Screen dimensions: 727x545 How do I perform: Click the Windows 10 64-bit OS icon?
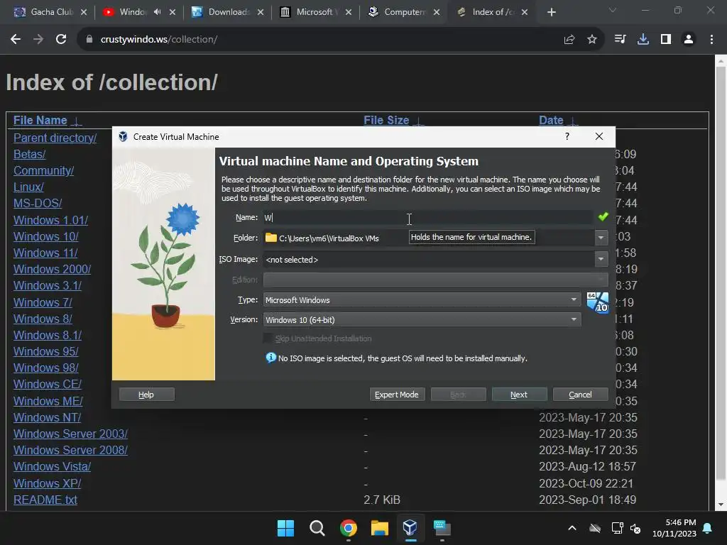click(x=598, y=302)
